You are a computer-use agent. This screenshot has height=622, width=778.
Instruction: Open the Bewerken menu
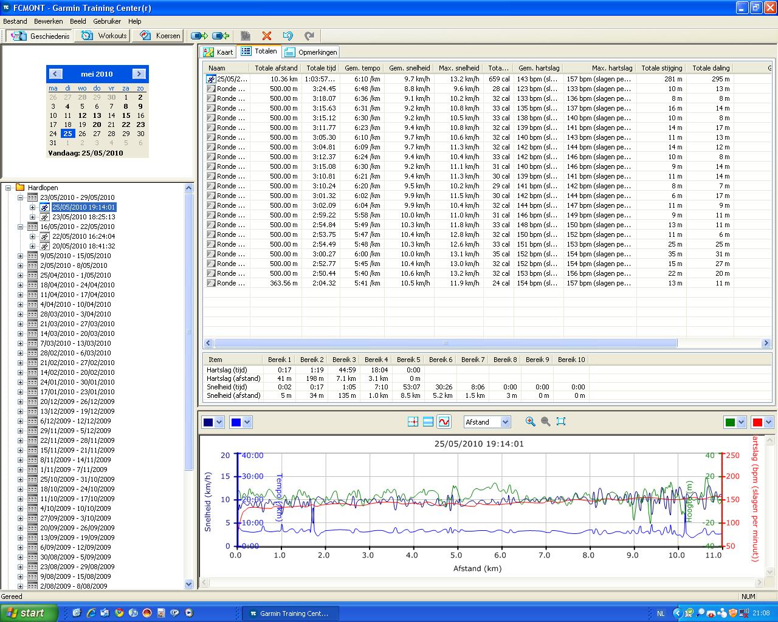pyautogui.click(x=49, y=21)
